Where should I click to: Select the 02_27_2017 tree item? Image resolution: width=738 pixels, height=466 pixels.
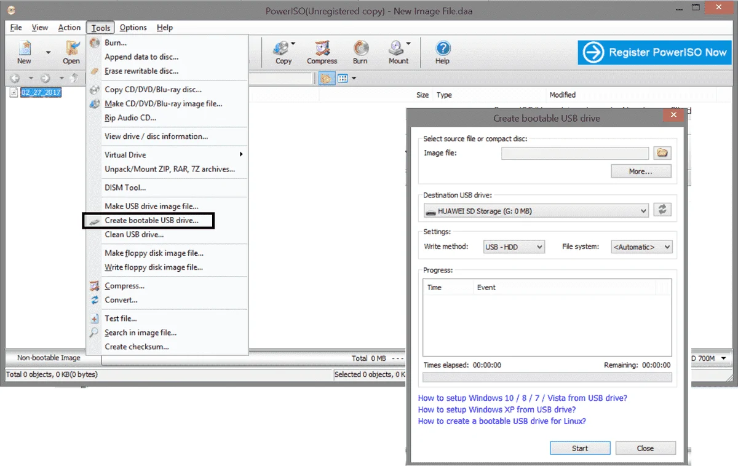41,92
